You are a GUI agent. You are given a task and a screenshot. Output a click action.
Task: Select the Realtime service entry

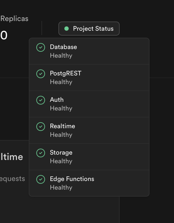[89, 130]
